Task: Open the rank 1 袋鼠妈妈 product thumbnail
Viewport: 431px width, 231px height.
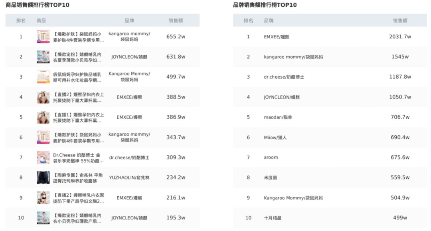Action: [x=43, y=37]
